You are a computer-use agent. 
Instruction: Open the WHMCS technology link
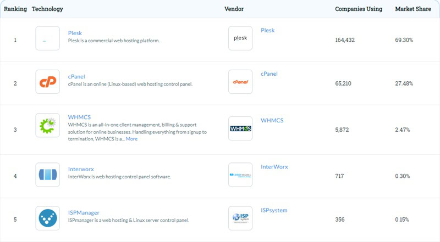click(79, 117)
